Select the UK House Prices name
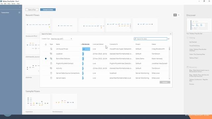Viewport: 212px width, 119px height. tap(62, 49)
